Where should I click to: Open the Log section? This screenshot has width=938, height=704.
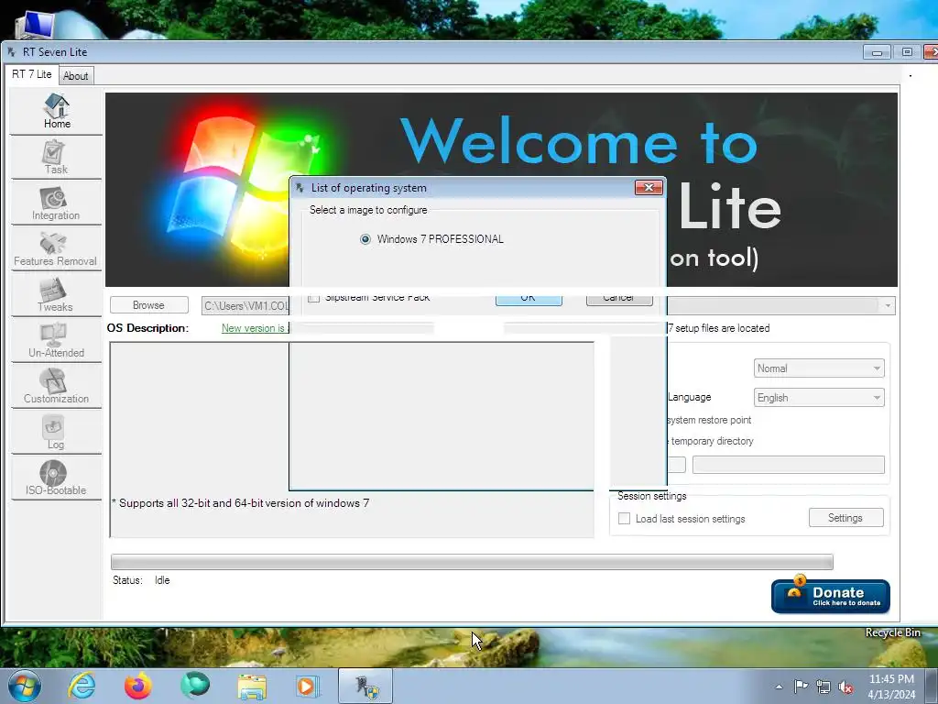(56, 433)
